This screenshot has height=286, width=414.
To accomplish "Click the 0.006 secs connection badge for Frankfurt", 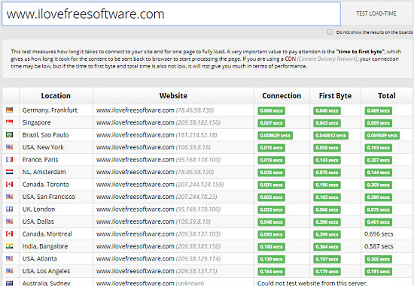I will [x=271, y=110].
